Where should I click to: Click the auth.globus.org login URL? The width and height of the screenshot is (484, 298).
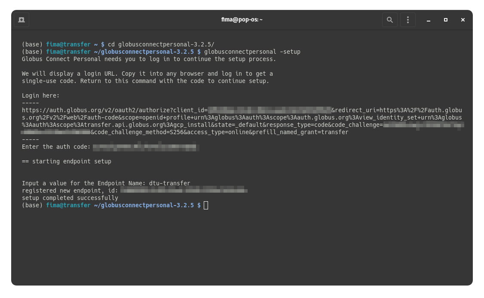point(114,110)
